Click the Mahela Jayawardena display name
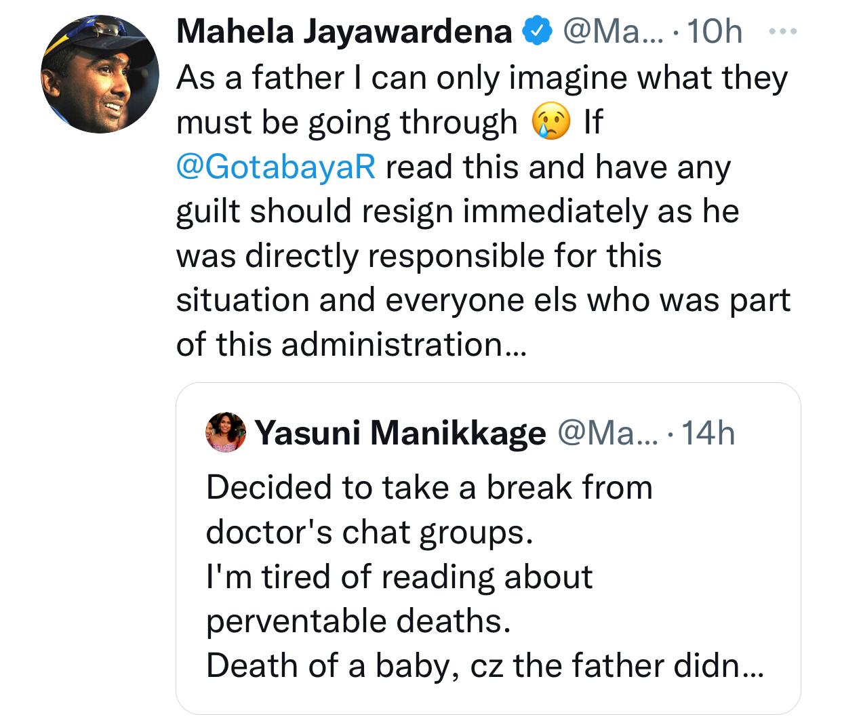 click(344, 32)
